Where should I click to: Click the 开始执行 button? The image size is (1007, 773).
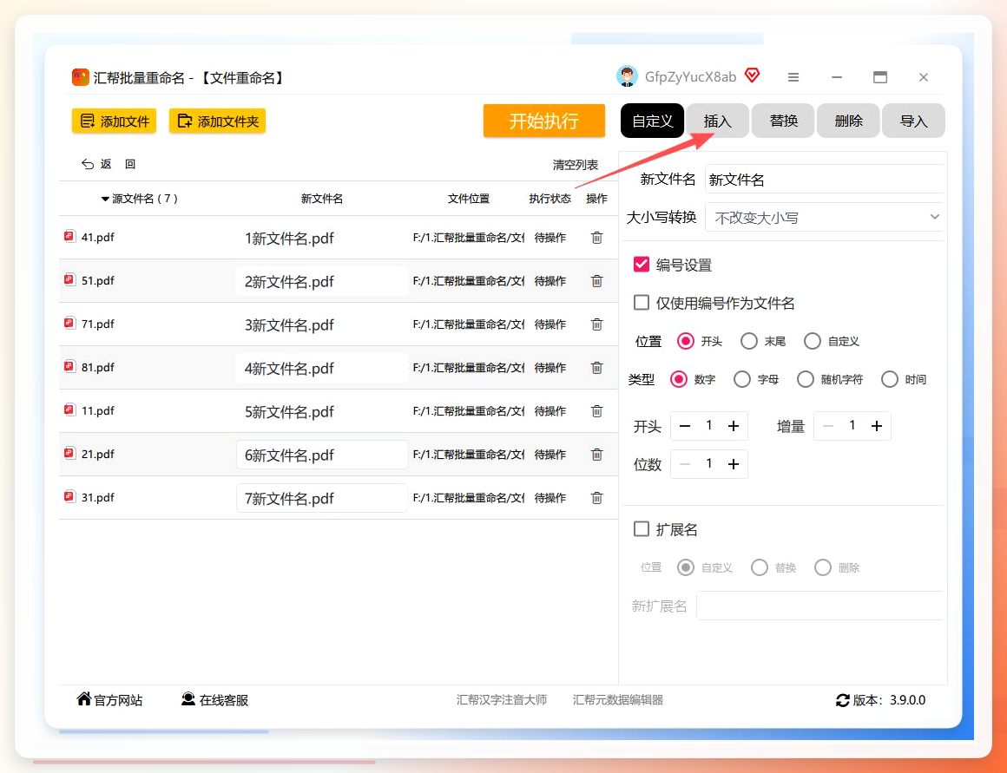click(544, 121)
